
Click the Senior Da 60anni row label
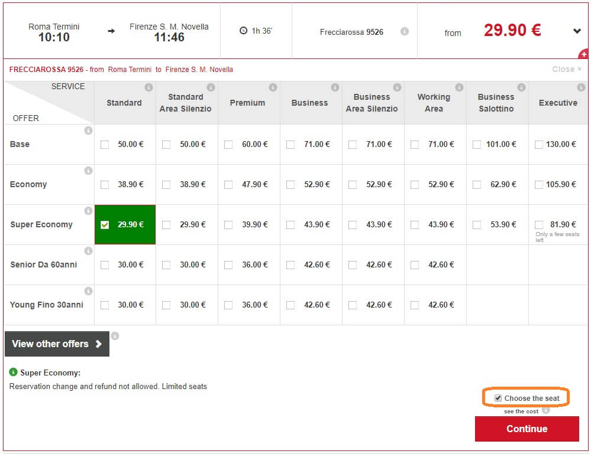(44, 264)
